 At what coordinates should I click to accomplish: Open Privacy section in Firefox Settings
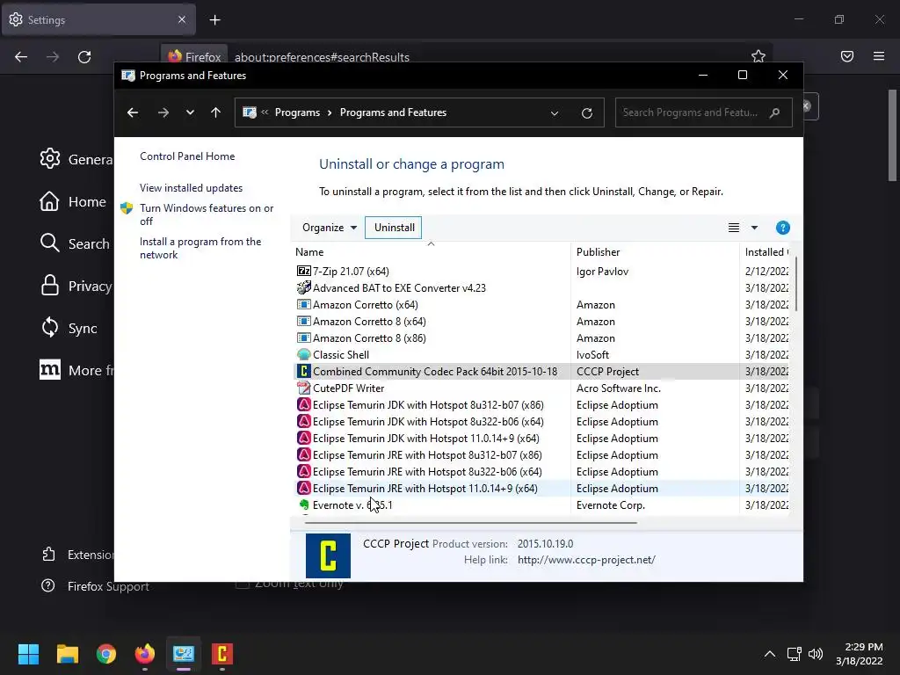click(x=76, y=286)
